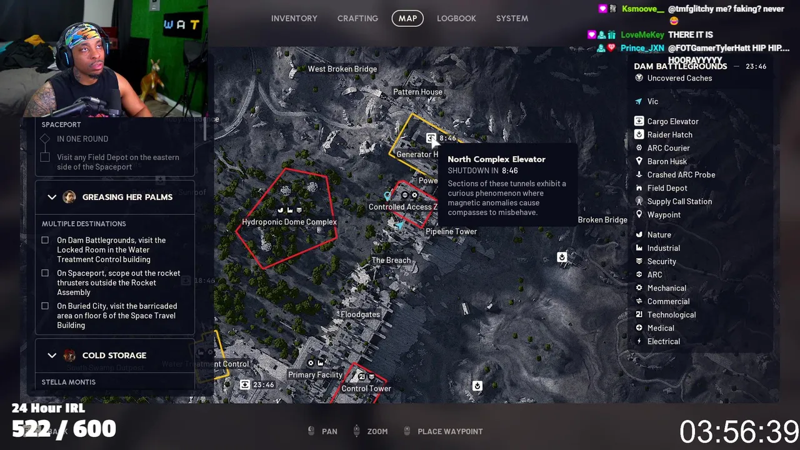Select the Waypoint legend icon
Viewport: 800px width, 450px height.
pyautogui.click(x=639, y=214)
